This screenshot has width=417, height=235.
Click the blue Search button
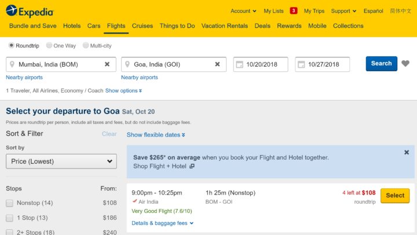(381, 64)
